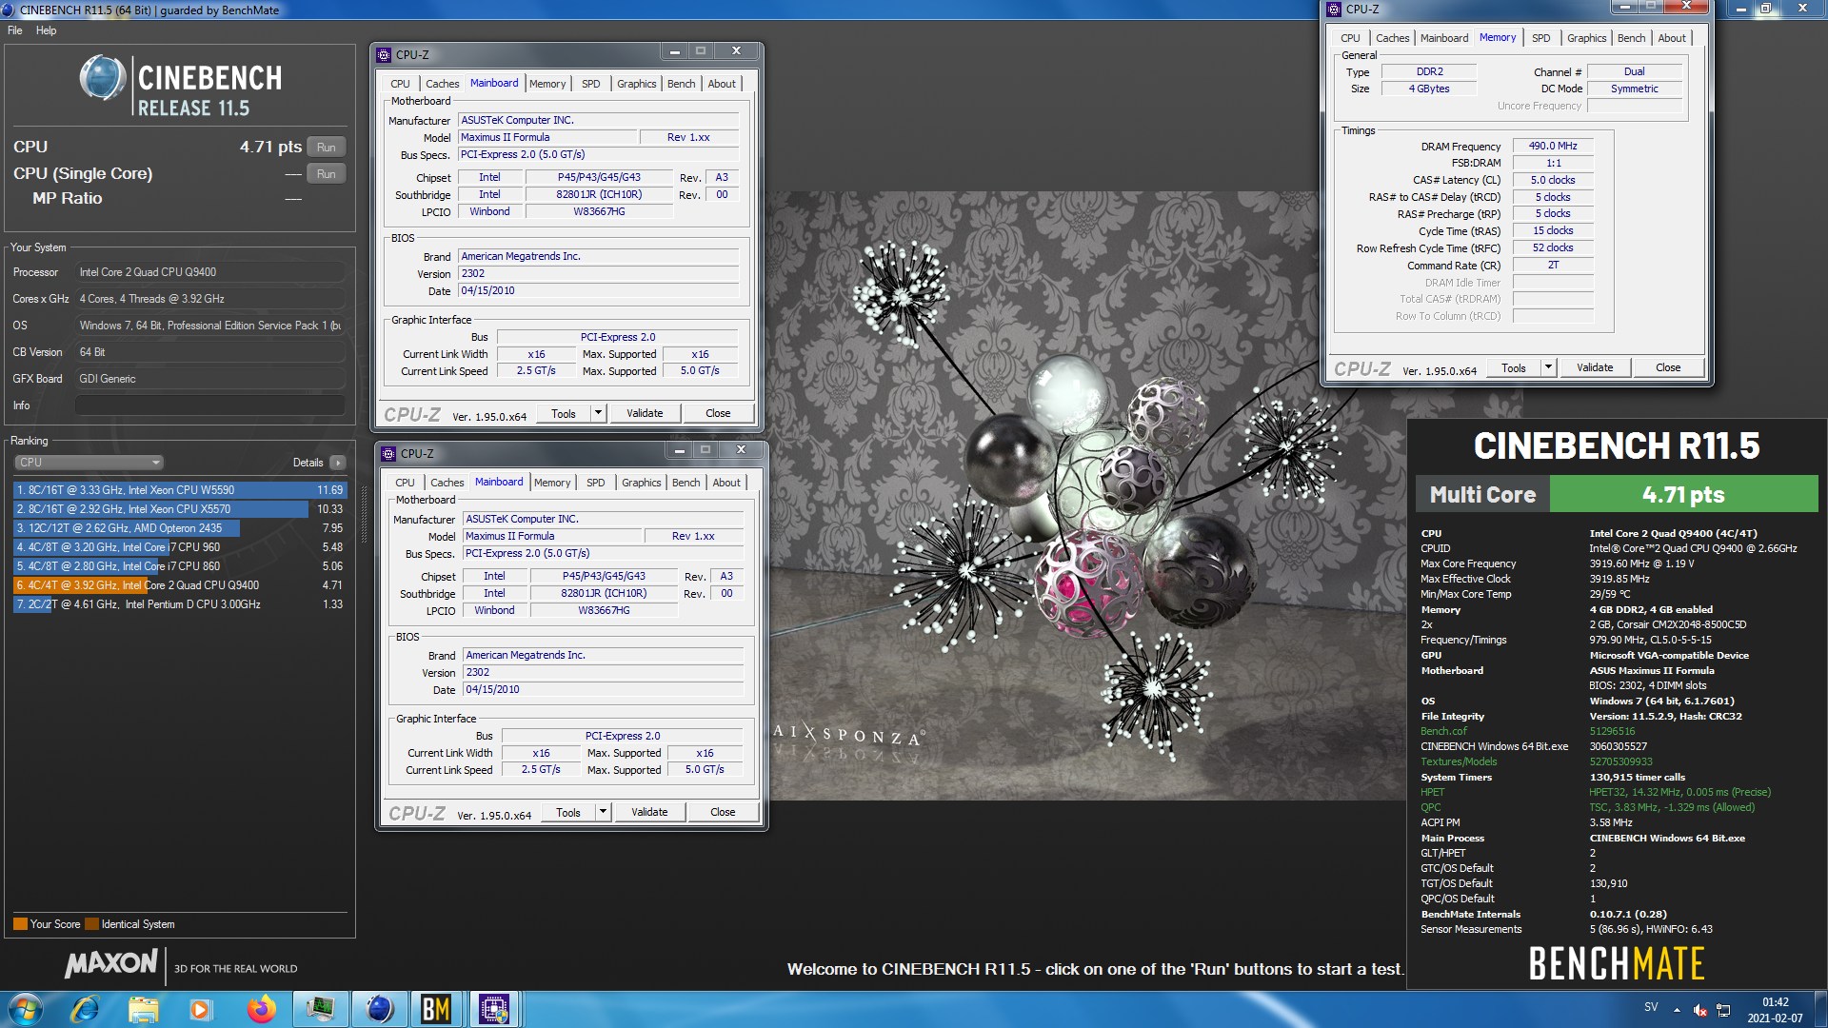Select ranking row Xeon CPU X5570
The height and width of the screenshot is (1028, 1828).
tap(180, 509)
